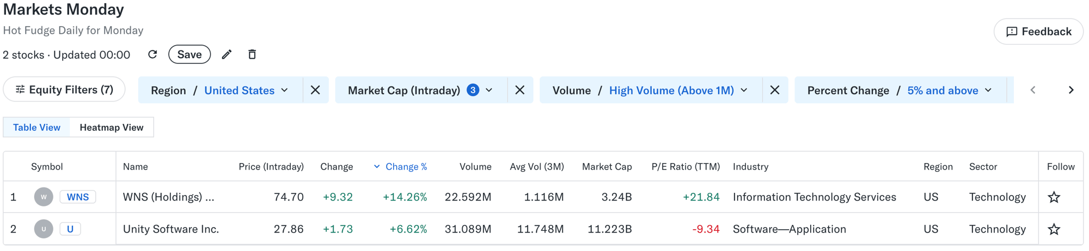
Task: Sort by Region column header
Action: point(938,167)
